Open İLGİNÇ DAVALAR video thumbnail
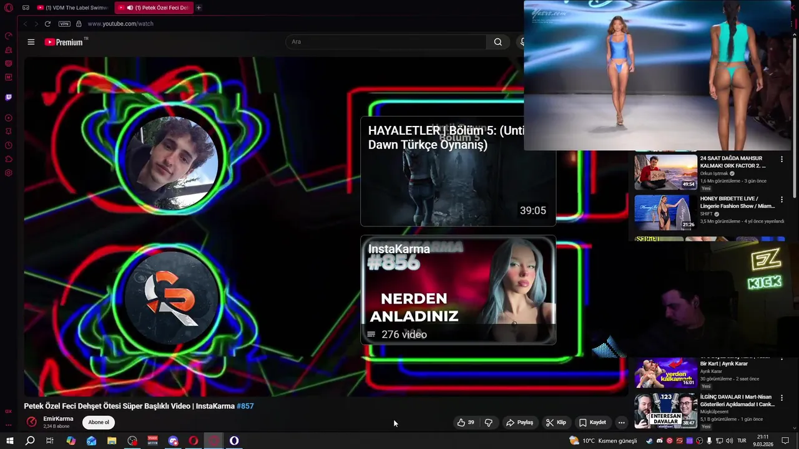Viewport: 799px width, 449px height. tap(665, 410)
